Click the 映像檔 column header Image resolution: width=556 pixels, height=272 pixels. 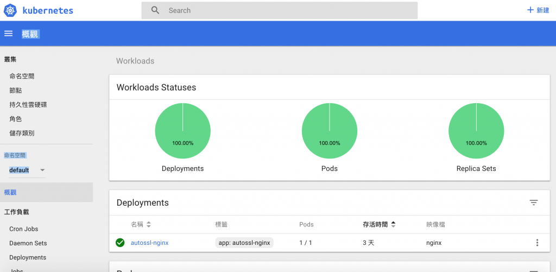[x=436, y=224]
